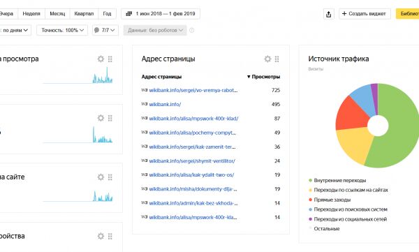Click info icon next to Данные без роботов
This screenshot has width=419, height=252.
click(191, 30)
